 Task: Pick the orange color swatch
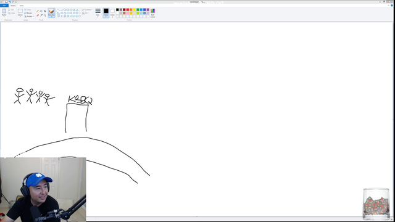(x=131, y=10)
